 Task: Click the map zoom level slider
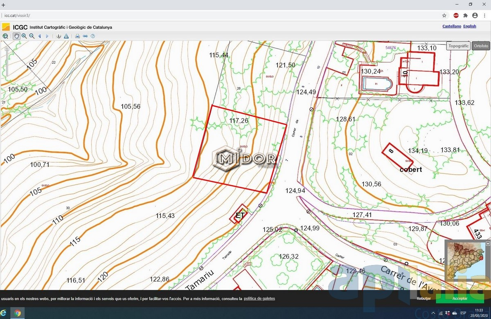click(x=7, y=61)
